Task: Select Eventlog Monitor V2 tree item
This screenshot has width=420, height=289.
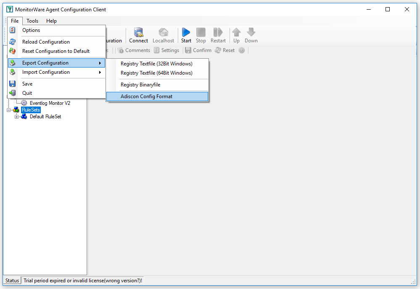Action: [50, 103]
